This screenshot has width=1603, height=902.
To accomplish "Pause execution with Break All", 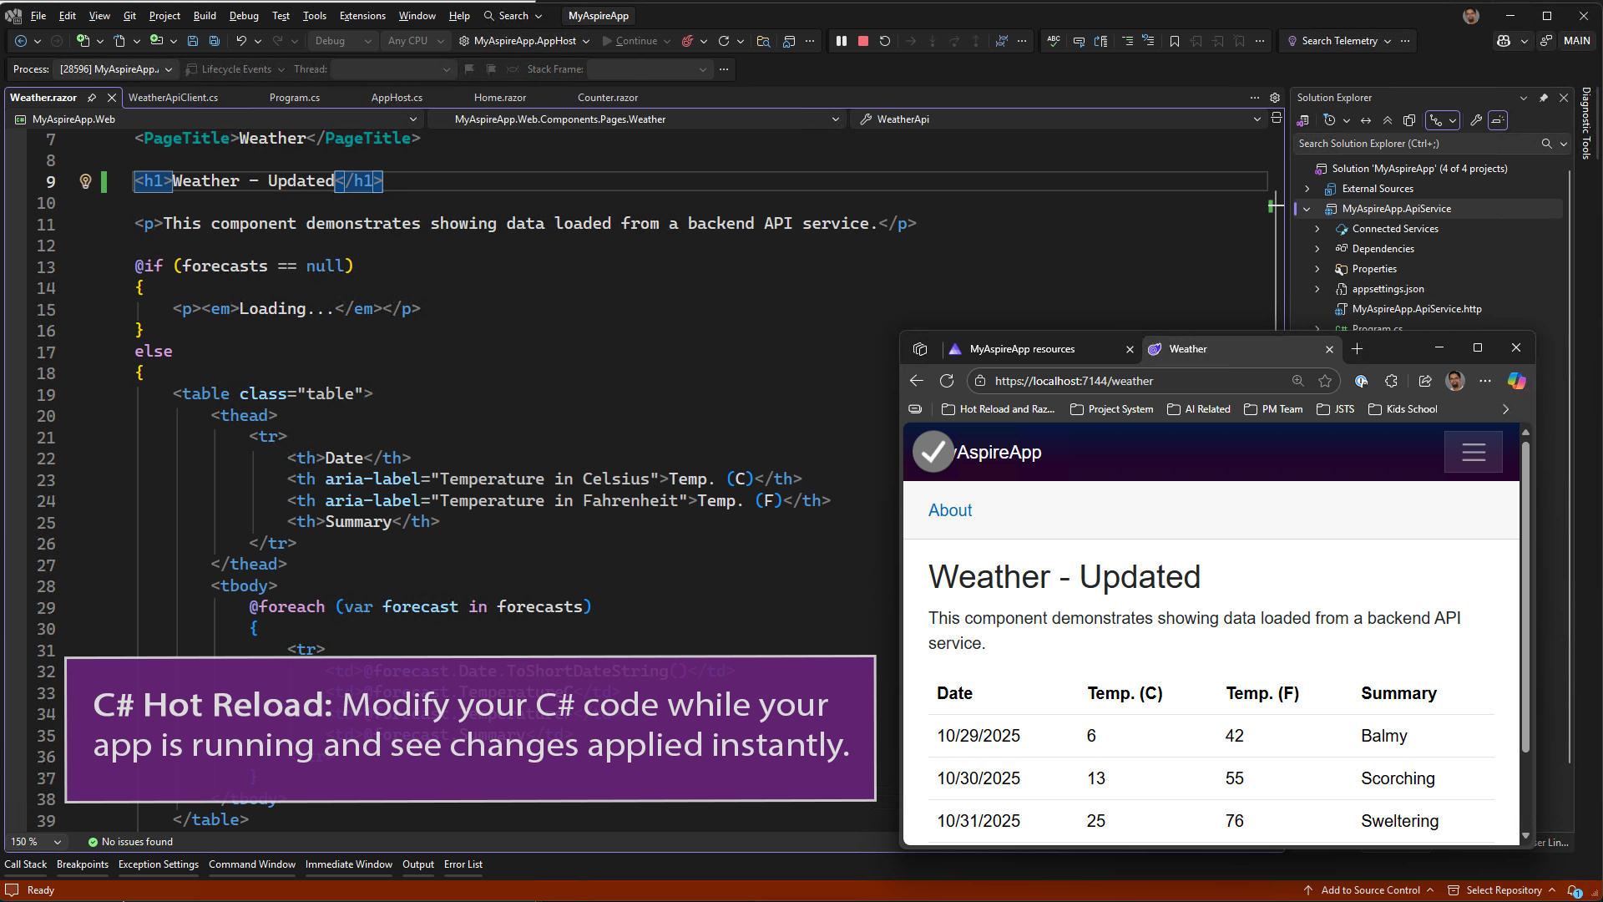I will pos(841,40).
